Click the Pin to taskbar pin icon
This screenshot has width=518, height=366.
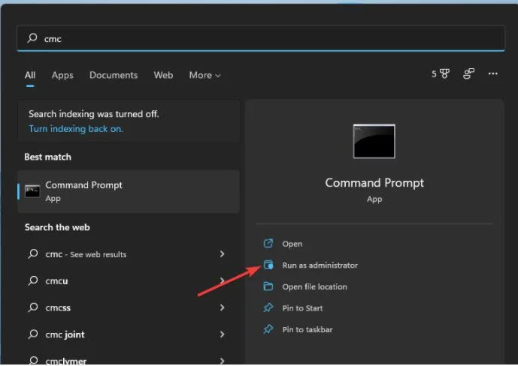click(x=268, y=329)
